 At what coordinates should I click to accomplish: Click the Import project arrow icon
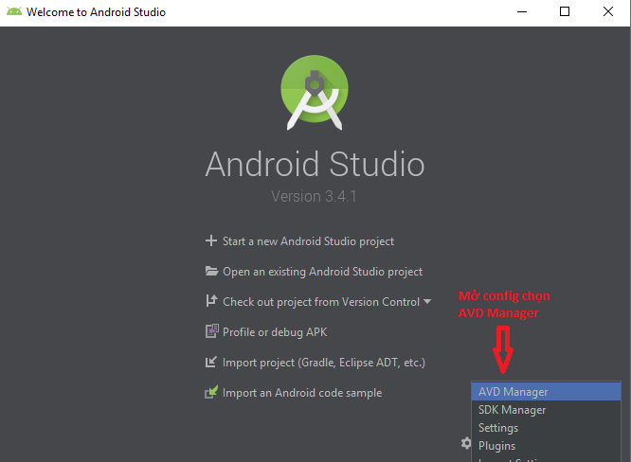pyautogui.click(x=211, y=362)
